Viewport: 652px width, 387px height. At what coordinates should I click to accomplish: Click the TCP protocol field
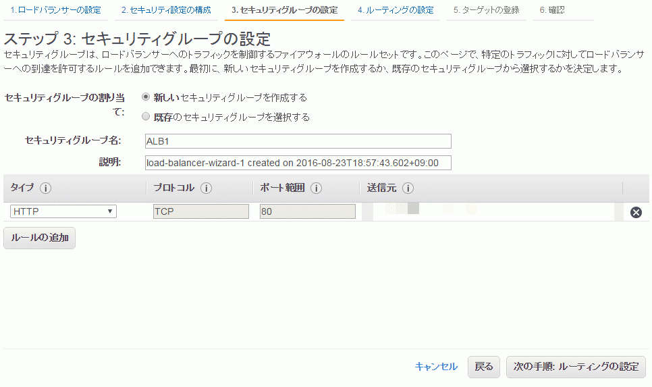(201, 211)
